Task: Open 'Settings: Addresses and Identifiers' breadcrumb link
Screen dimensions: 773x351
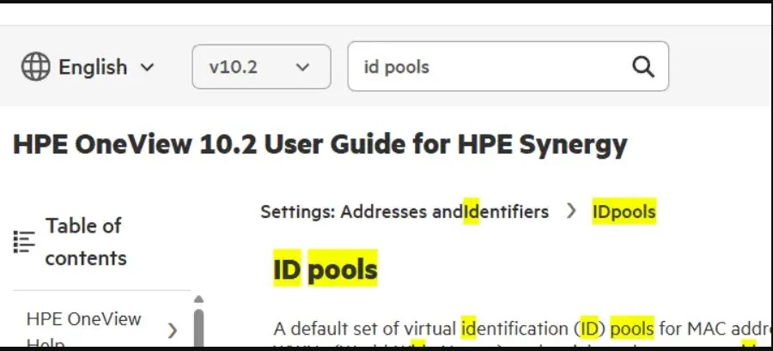Action: [x=405, y=212]
